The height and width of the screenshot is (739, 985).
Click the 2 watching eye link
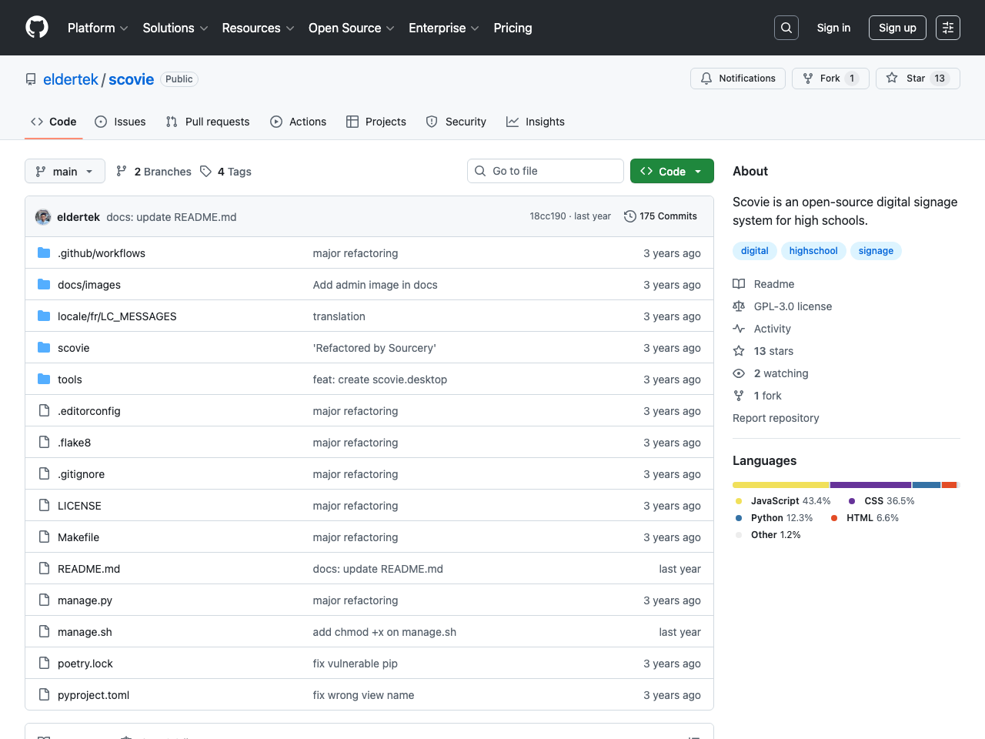pyautogui.click(x=780, y=373)
